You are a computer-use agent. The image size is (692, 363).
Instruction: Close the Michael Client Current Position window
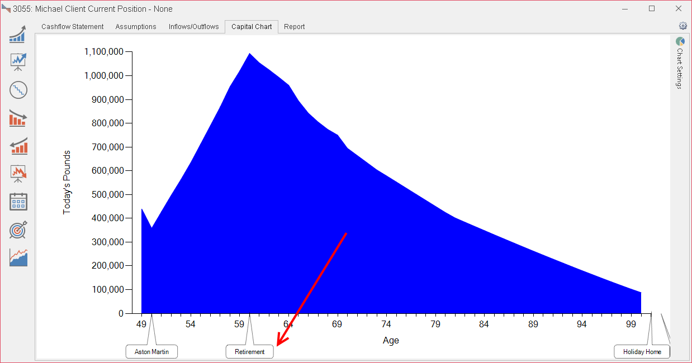point(677,8)
